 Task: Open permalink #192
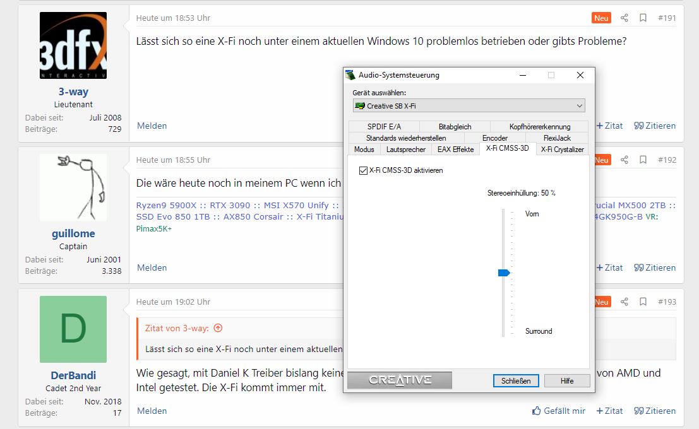(x=667, y=160)
